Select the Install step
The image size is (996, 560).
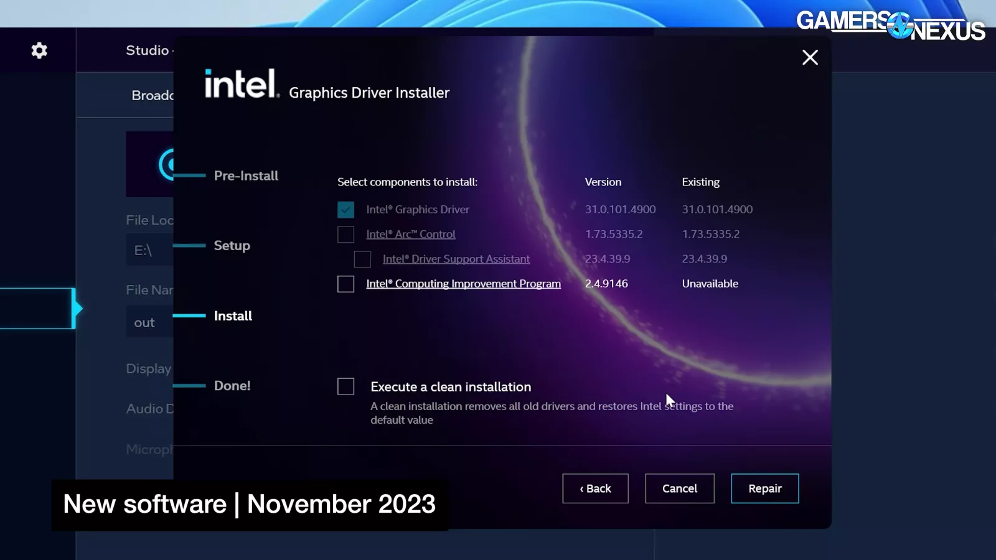click(233, 316)
